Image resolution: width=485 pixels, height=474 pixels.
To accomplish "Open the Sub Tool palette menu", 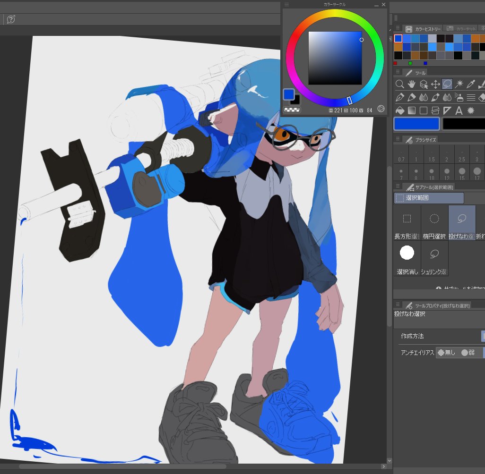I will click(398, 186).
